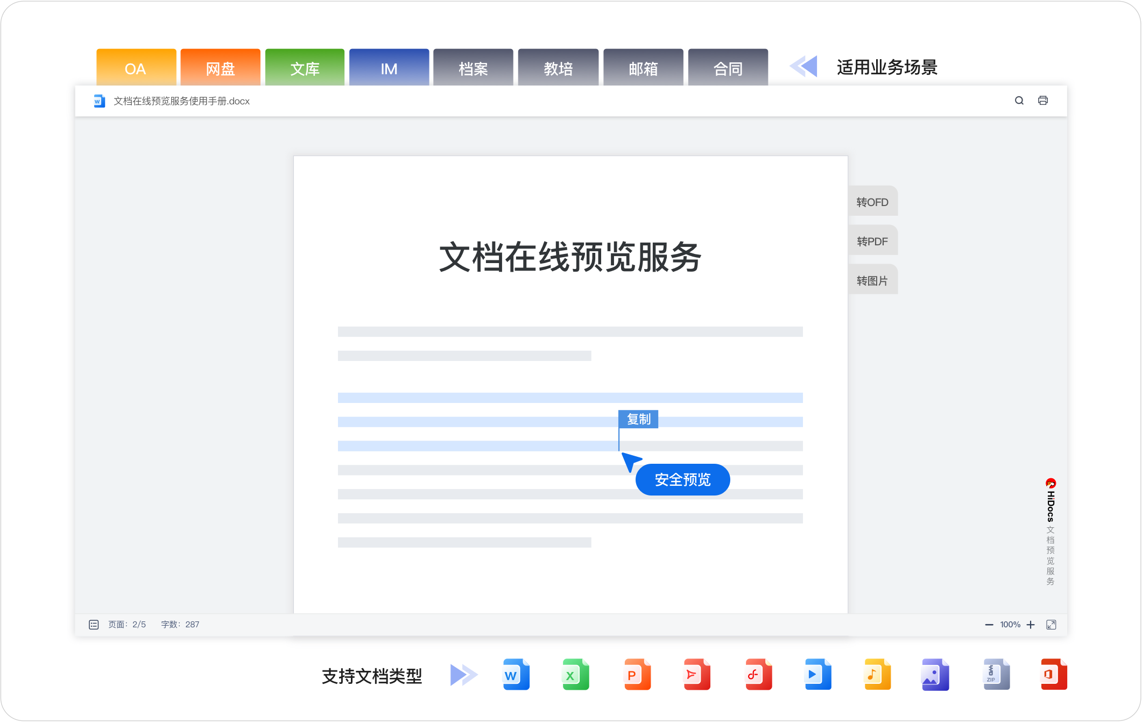Click the ZIP archive file type icon

coord(996,674)
